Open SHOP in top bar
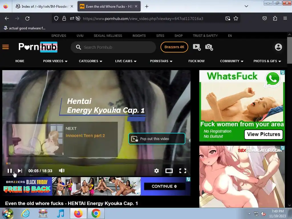This screenshot has width=292, height=219. click(x=179, y=36)
